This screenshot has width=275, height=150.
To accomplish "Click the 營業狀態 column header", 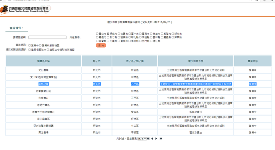I will 253,61.
